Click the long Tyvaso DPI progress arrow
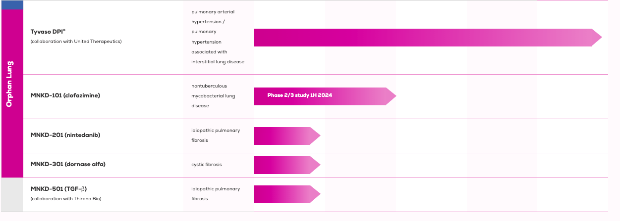This screenshot has height=221, width=620. (x=428, y=37)
